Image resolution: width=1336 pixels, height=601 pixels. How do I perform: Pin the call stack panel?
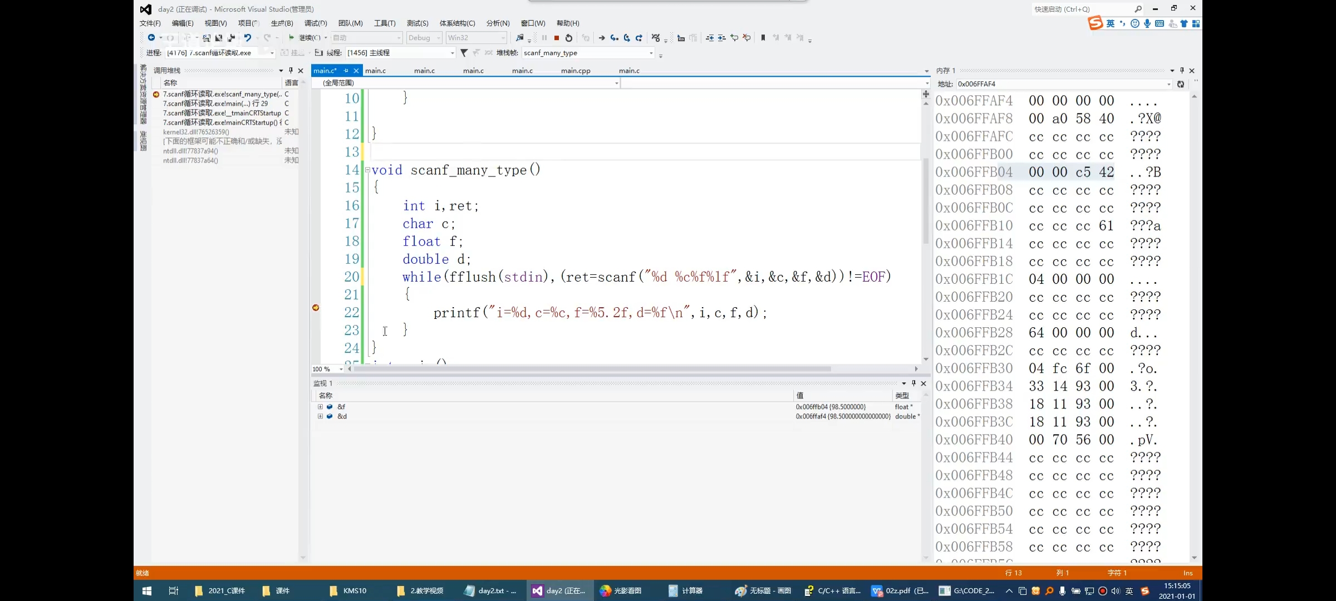[x=291, y=71]
